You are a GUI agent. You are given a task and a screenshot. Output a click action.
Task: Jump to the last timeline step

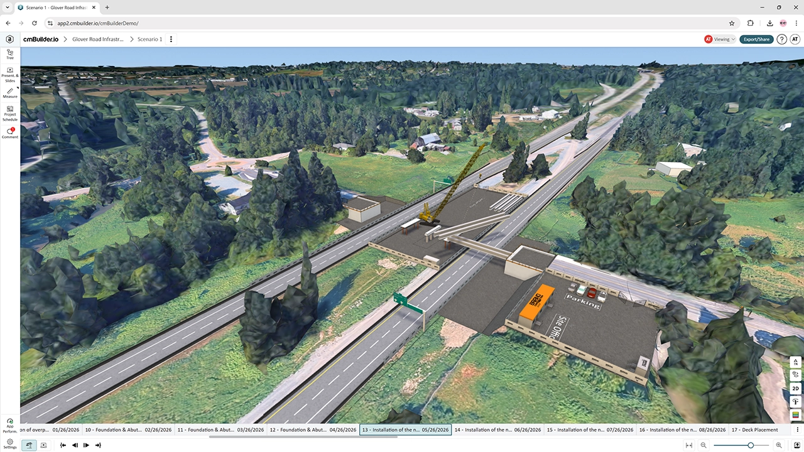coord(98,445)
